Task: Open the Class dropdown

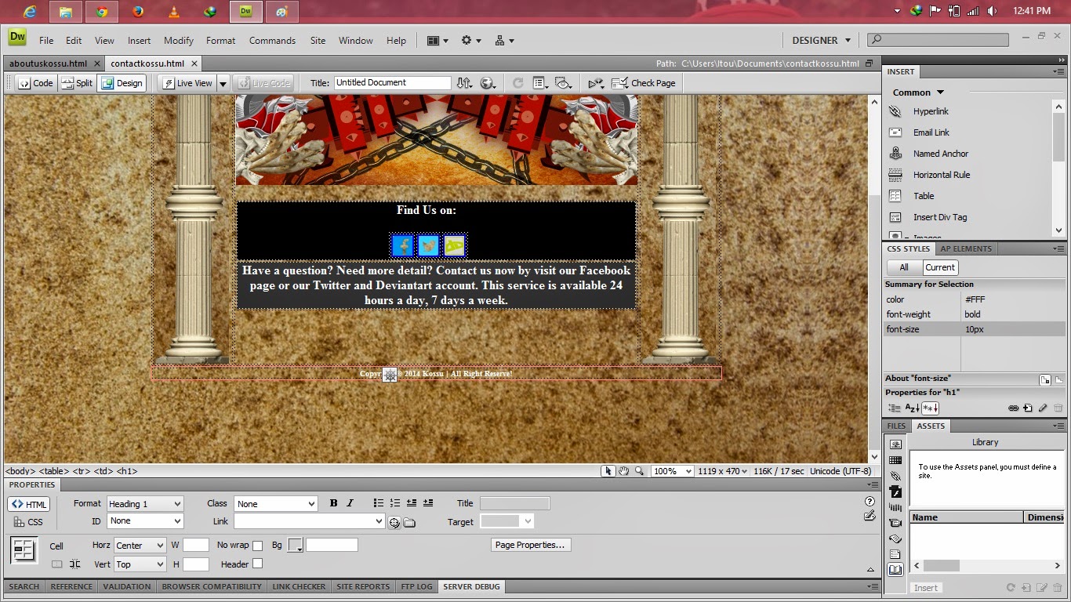Action: tap(275, 504)
